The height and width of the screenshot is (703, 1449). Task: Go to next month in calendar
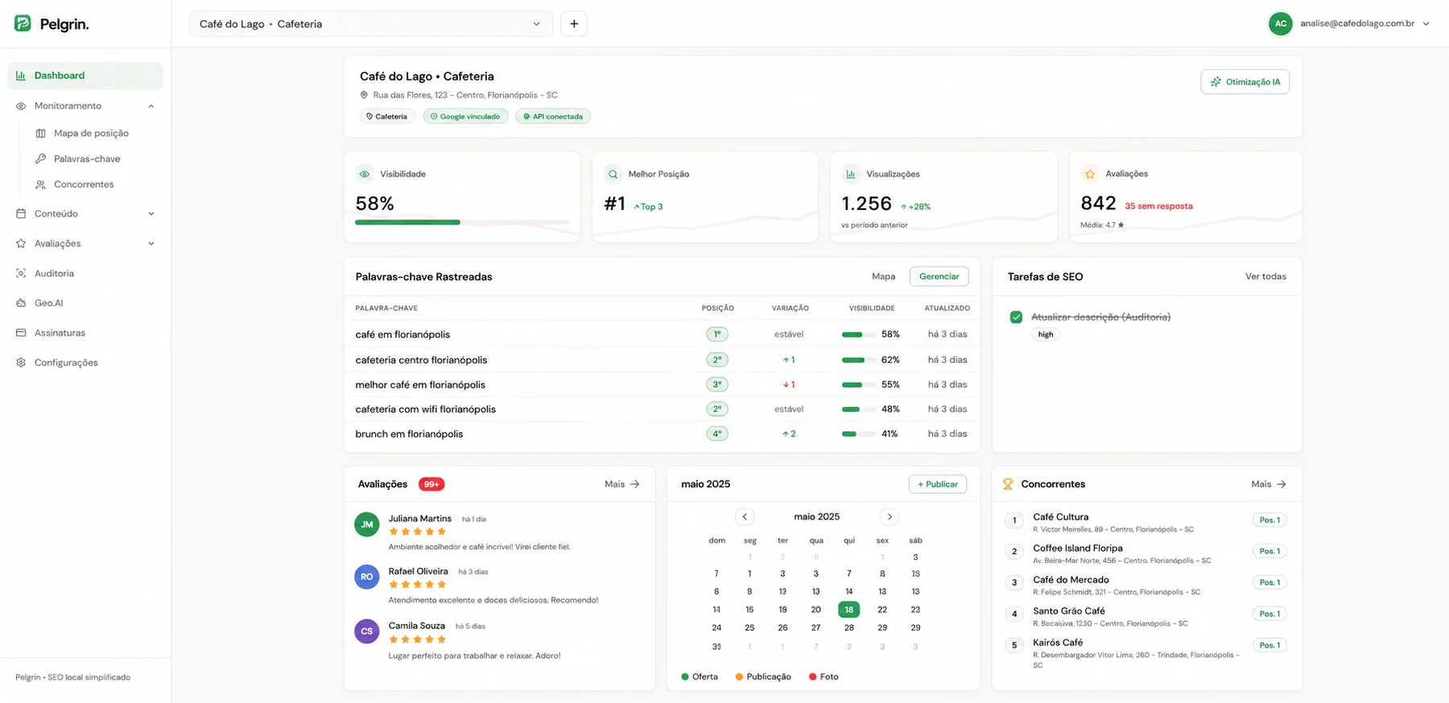tap(890, 517)
